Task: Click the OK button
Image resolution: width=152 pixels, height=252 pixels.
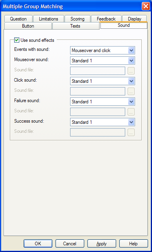Action: click(x=38, y=244)
